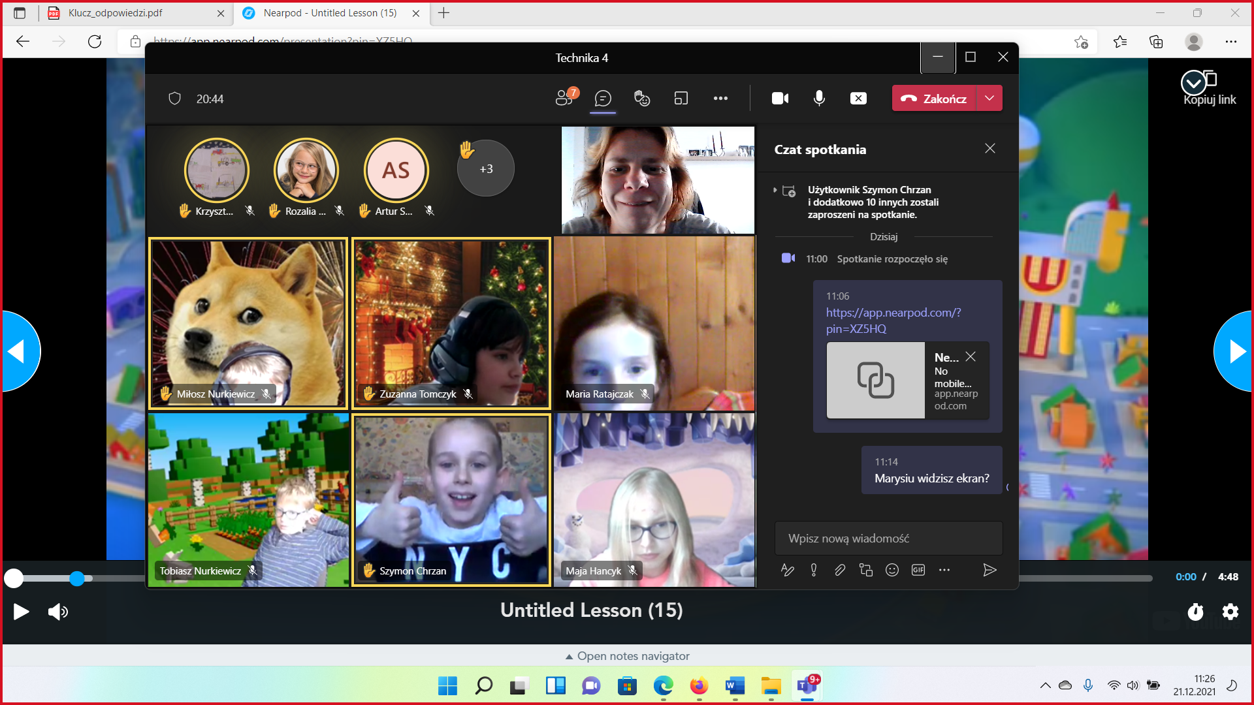Click the attach file paperclip icon
The width and height of the screenshot is (1254, 705).
point(840,570)
